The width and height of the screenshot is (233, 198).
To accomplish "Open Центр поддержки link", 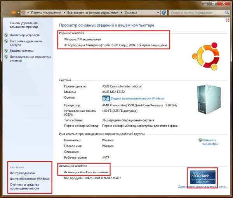I will click(x=22, y=173).
